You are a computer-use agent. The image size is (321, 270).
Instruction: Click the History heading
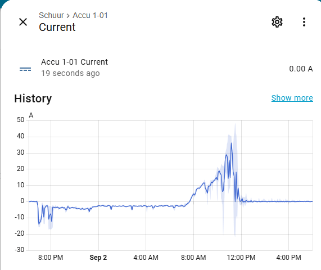click(33, 98)
